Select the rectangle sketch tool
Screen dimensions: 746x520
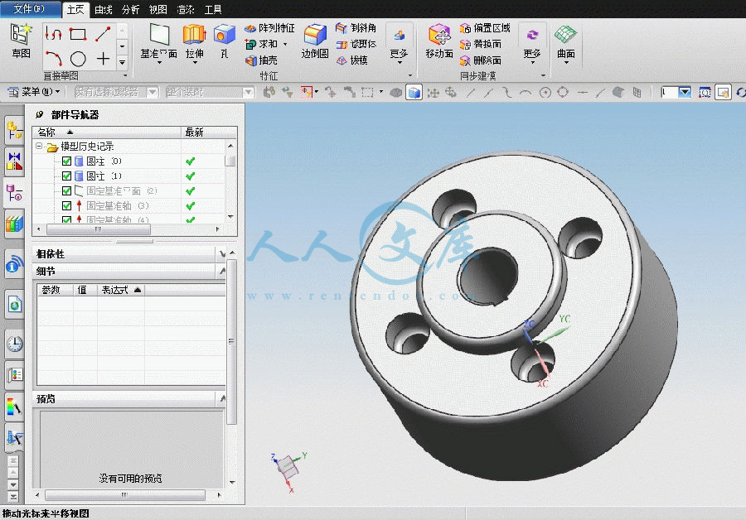pos(78,34)
